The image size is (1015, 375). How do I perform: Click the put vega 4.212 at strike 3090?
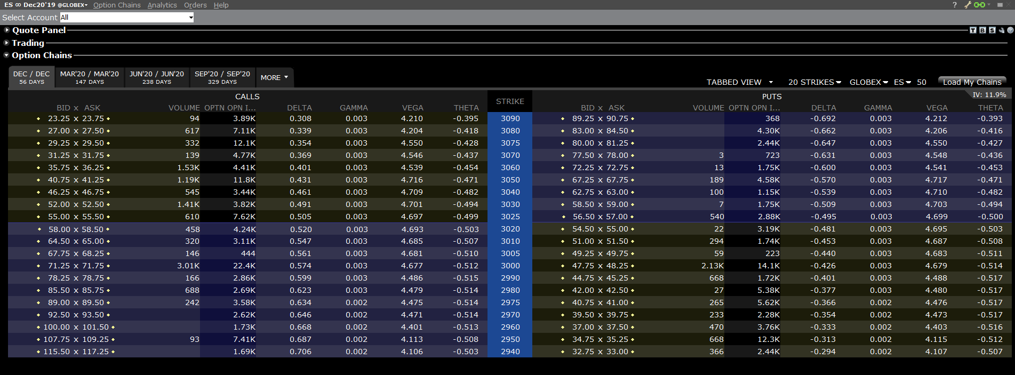click(x=936, y=118)
